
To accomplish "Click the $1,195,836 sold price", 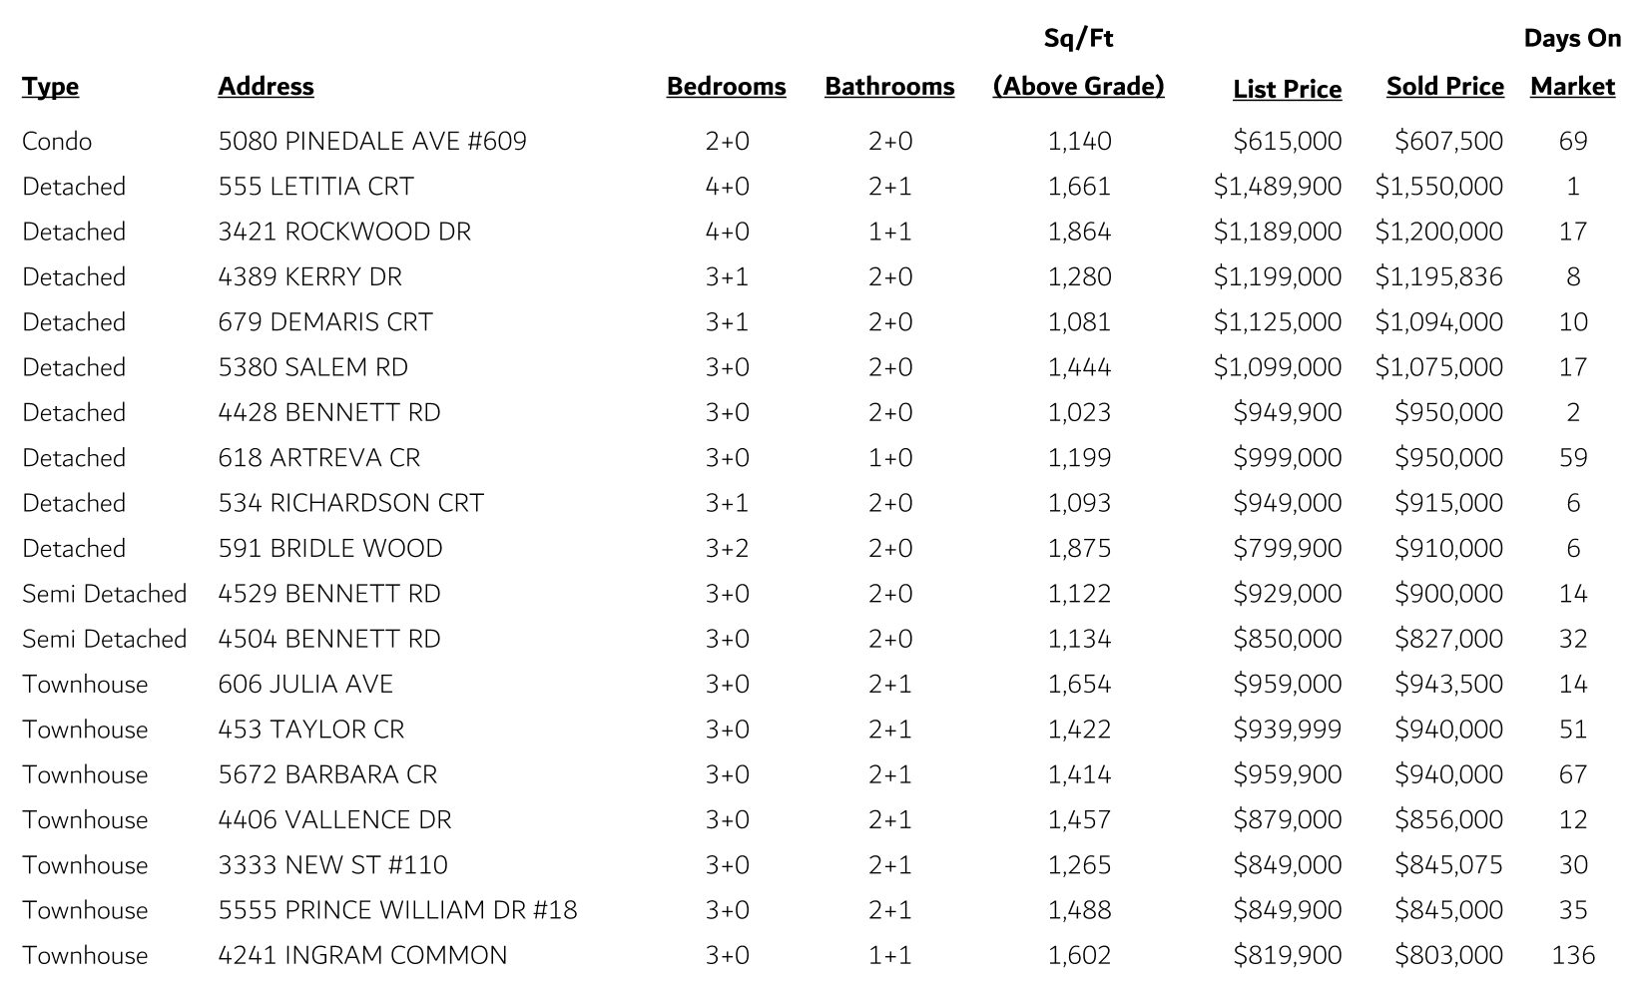I will point(1438,276).
